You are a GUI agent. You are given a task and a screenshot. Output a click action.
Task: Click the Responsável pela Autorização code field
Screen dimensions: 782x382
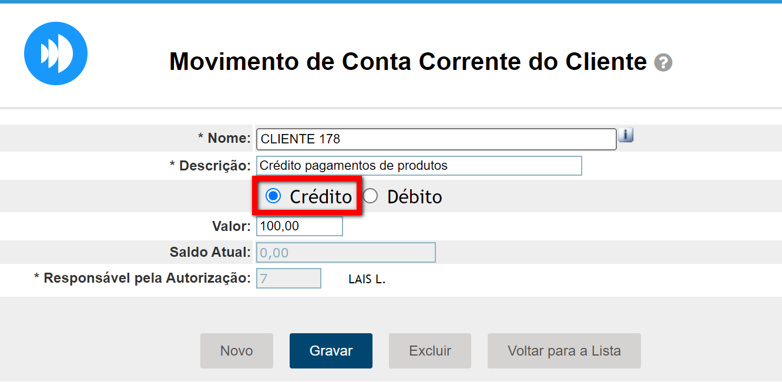pos(288,279)
